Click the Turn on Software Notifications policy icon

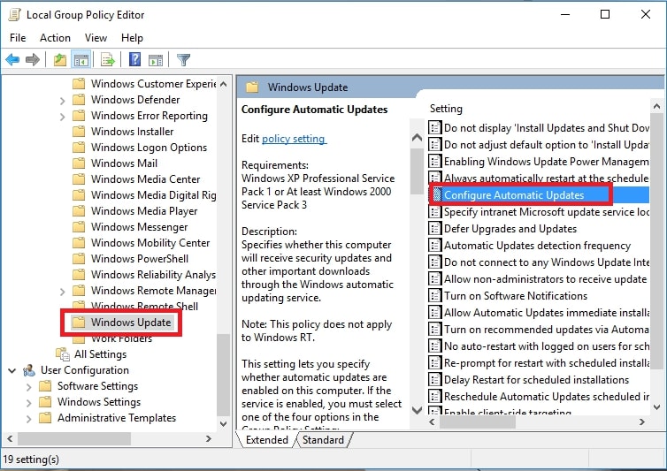pos(434,296)
